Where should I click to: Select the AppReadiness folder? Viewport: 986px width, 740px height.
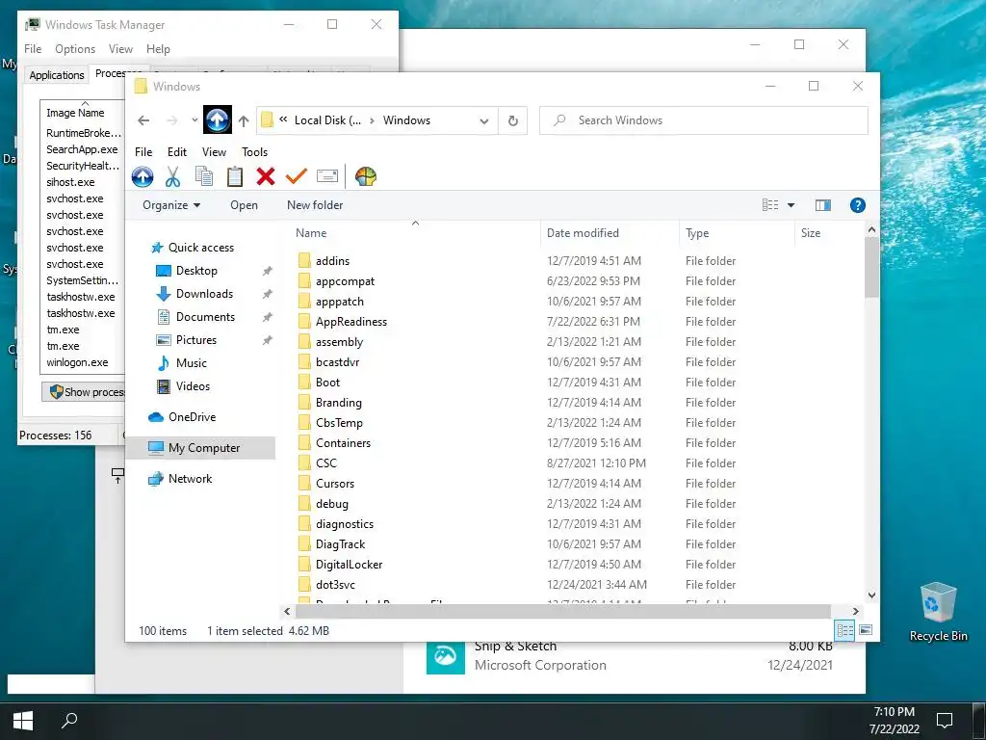click(x=350, y=322)
